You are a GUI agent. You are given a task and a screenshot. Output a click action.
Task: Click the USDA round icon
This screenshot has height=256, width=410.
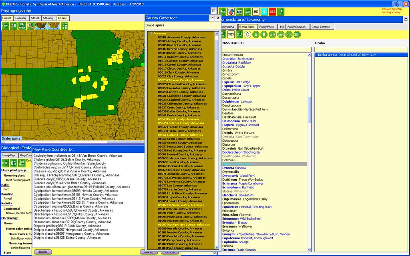[x=272, y=34]
